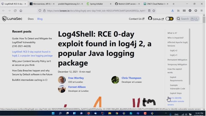Image resolution: width=206 pixels, height=116 pixels.
Task: Click the Firefox icon in the taskbar
Action: point(89,113)
